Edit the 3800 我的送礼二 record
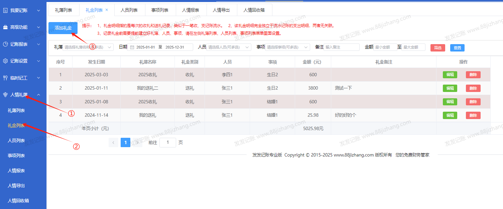 [x=450, y=88]
